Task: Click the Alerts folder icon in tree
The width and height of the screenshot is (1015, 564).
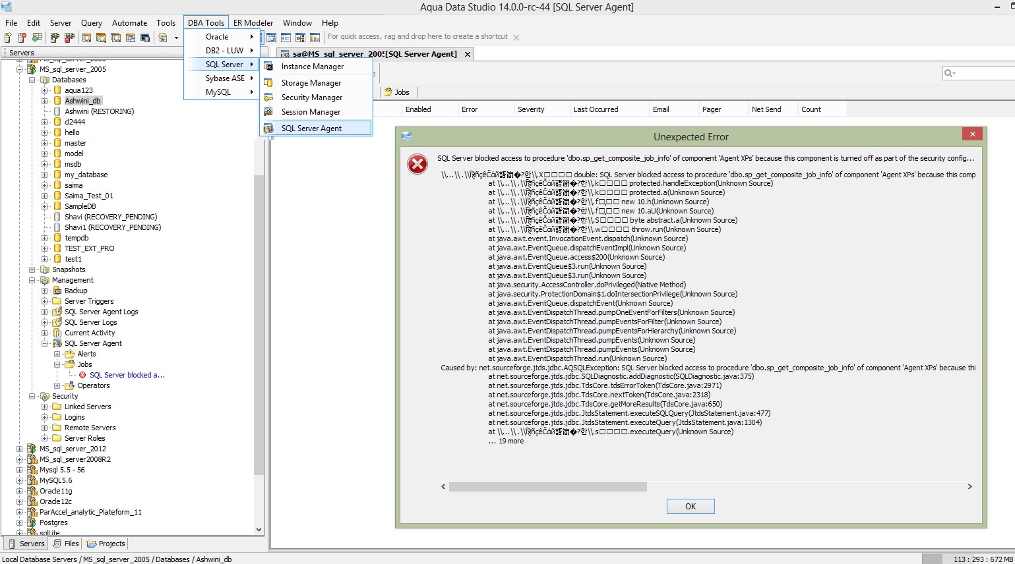Action: tap(70, 354)
